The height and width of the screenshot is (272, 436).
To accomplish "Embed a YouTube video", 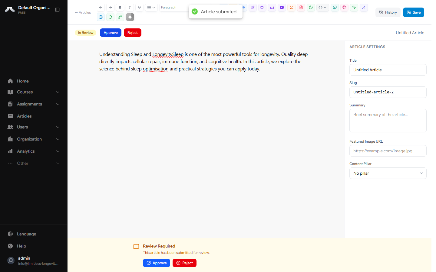I will point(282,7).
